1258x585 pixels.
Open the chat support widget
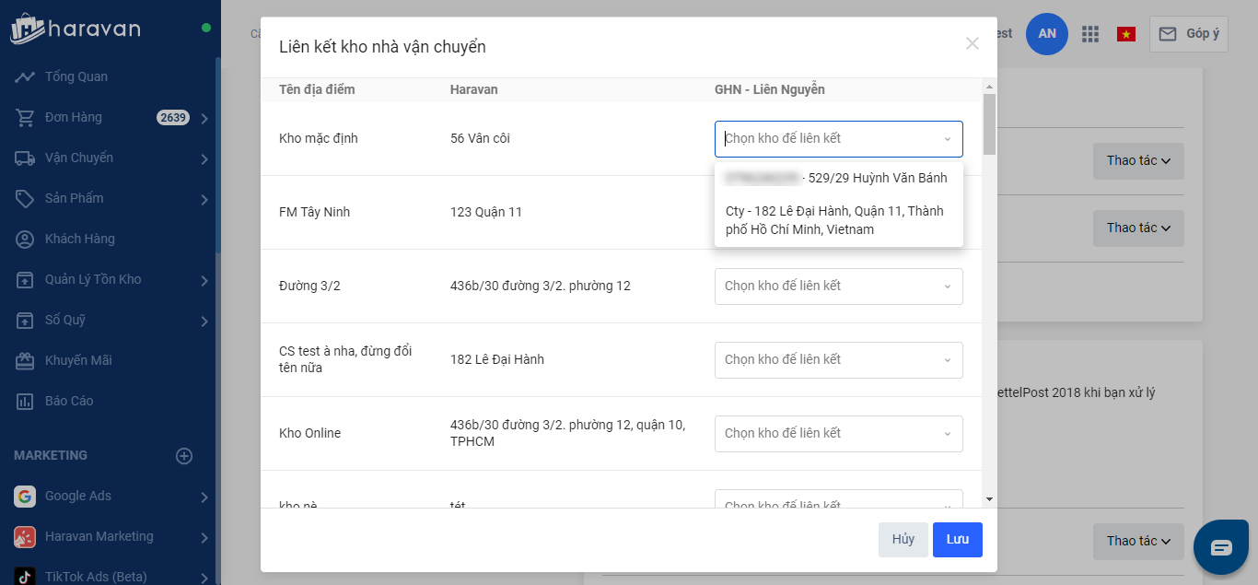click(1221, 547)
